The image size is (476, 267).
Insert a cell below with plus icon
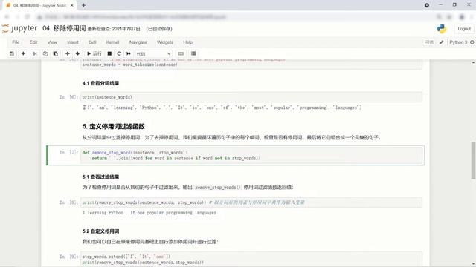tap(23, 53)
